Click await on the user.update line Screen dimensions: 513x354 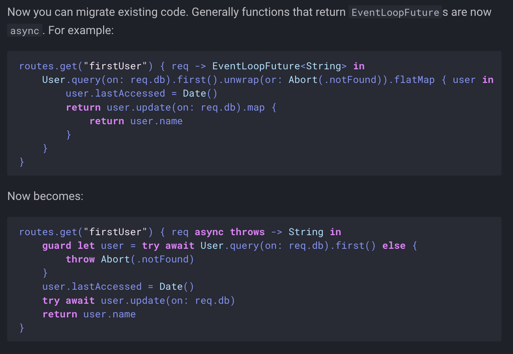click(x=80, y=301)
